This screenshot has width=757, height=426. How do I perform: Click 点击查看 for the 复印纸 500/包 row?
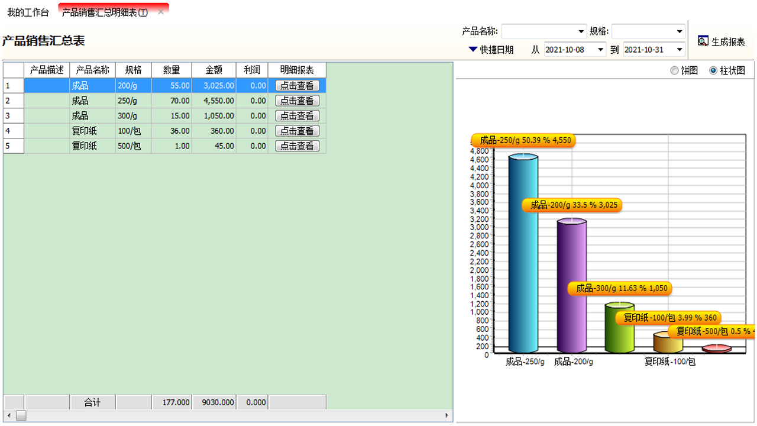297,146
